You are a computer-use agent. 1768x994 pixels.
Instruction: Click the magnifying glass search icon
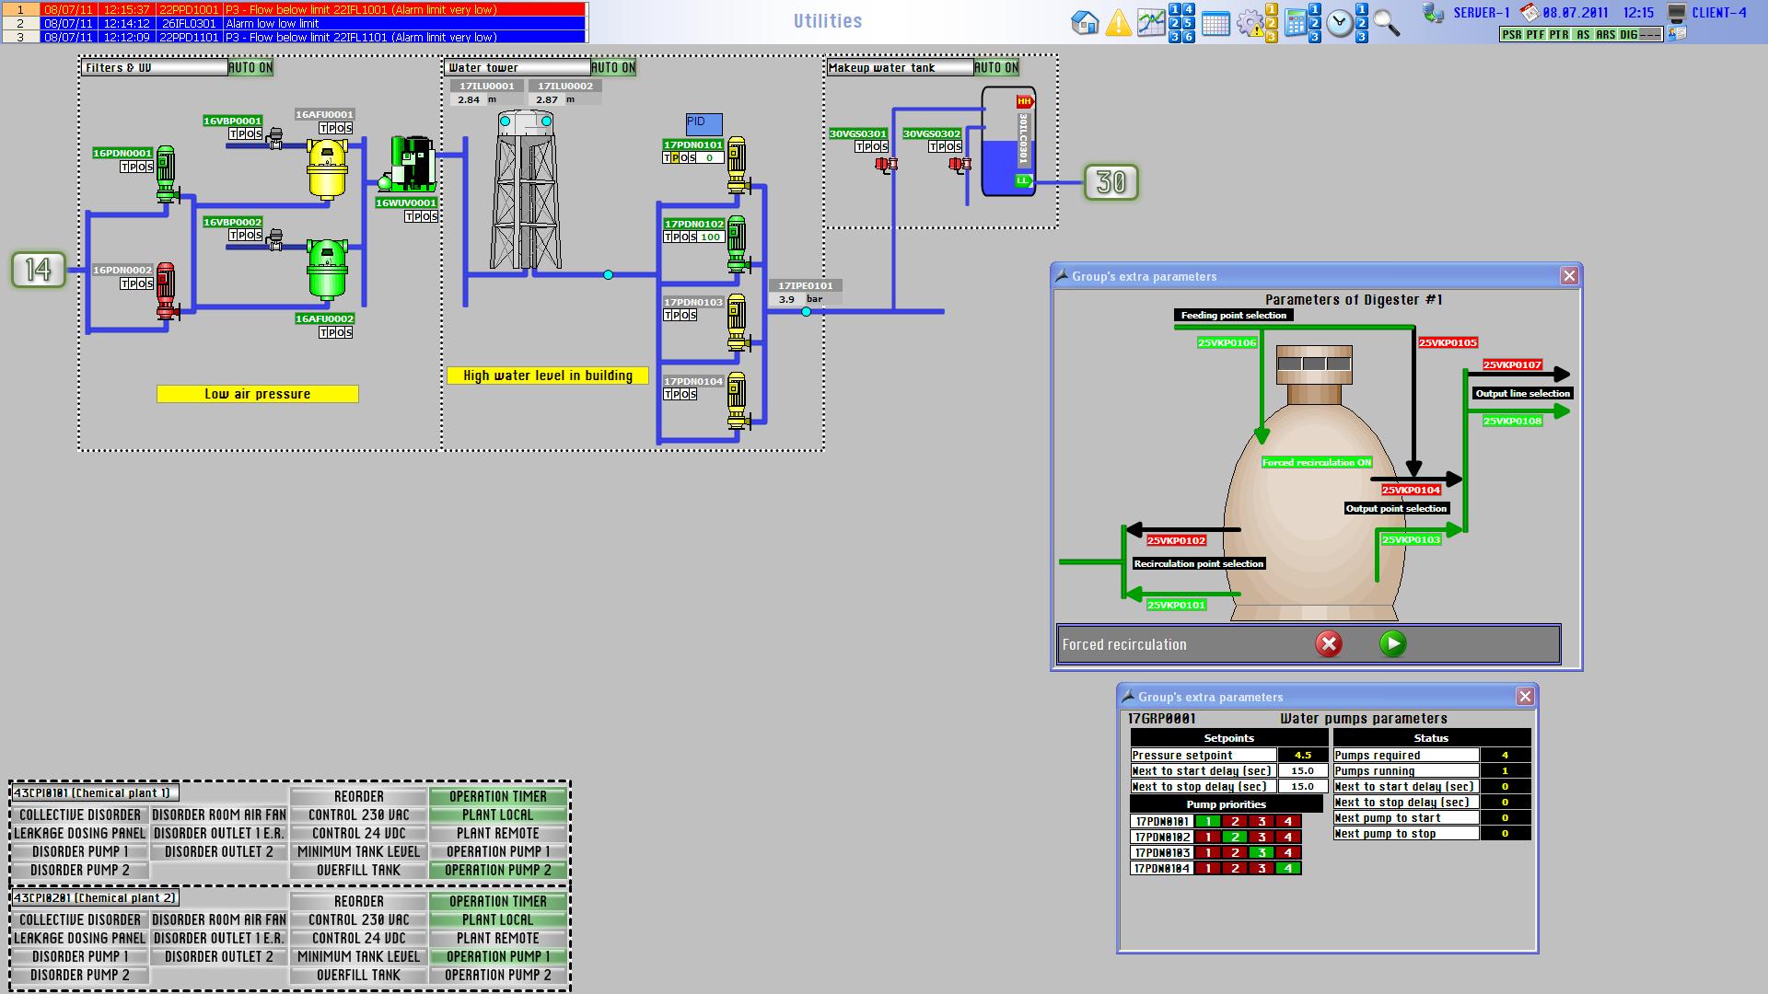pyautogui.click(x=1386, y=24)
